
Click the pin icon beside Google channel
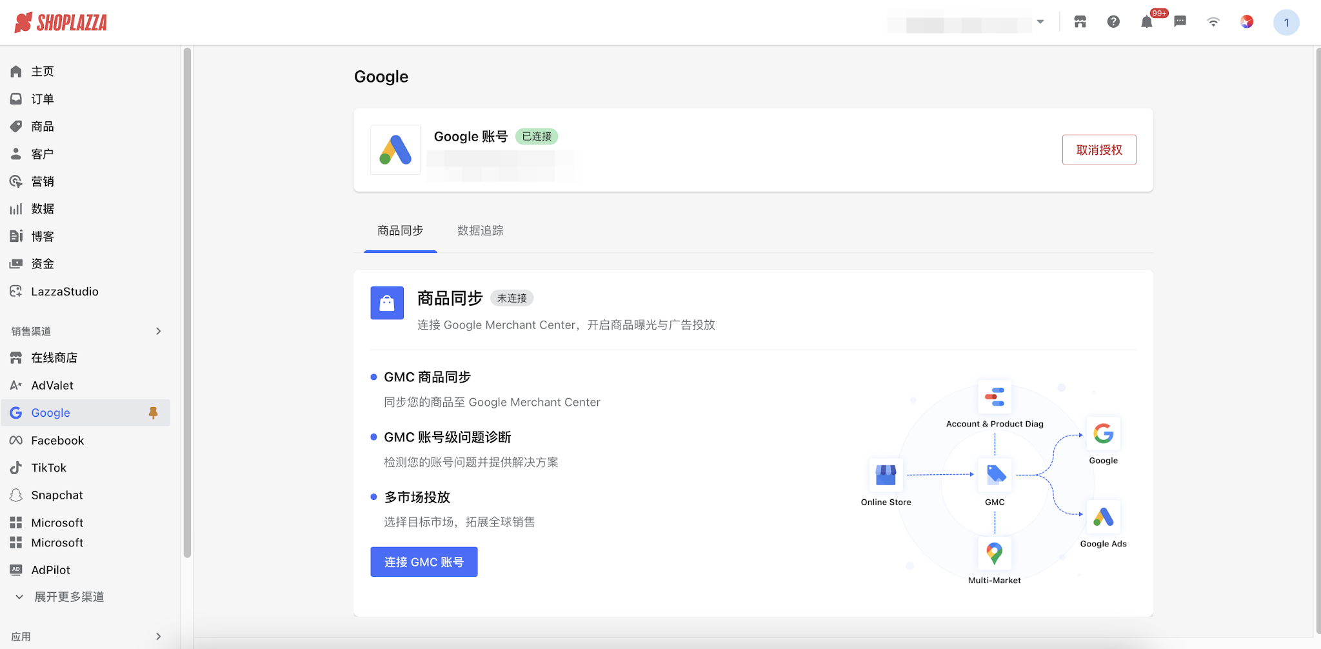153,413
